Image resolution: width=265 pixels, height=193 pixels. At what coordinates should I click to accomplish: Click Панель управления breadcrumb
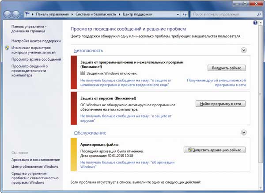tap(52, 15)
